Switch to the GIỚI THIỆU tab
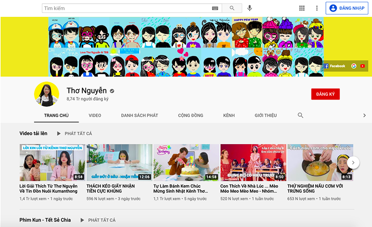 tap(266, 115)
